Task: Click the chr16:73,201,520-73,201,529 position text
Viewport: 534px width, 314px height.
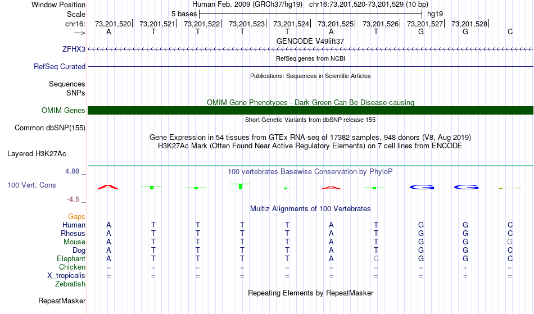Action: coord(369,4)
